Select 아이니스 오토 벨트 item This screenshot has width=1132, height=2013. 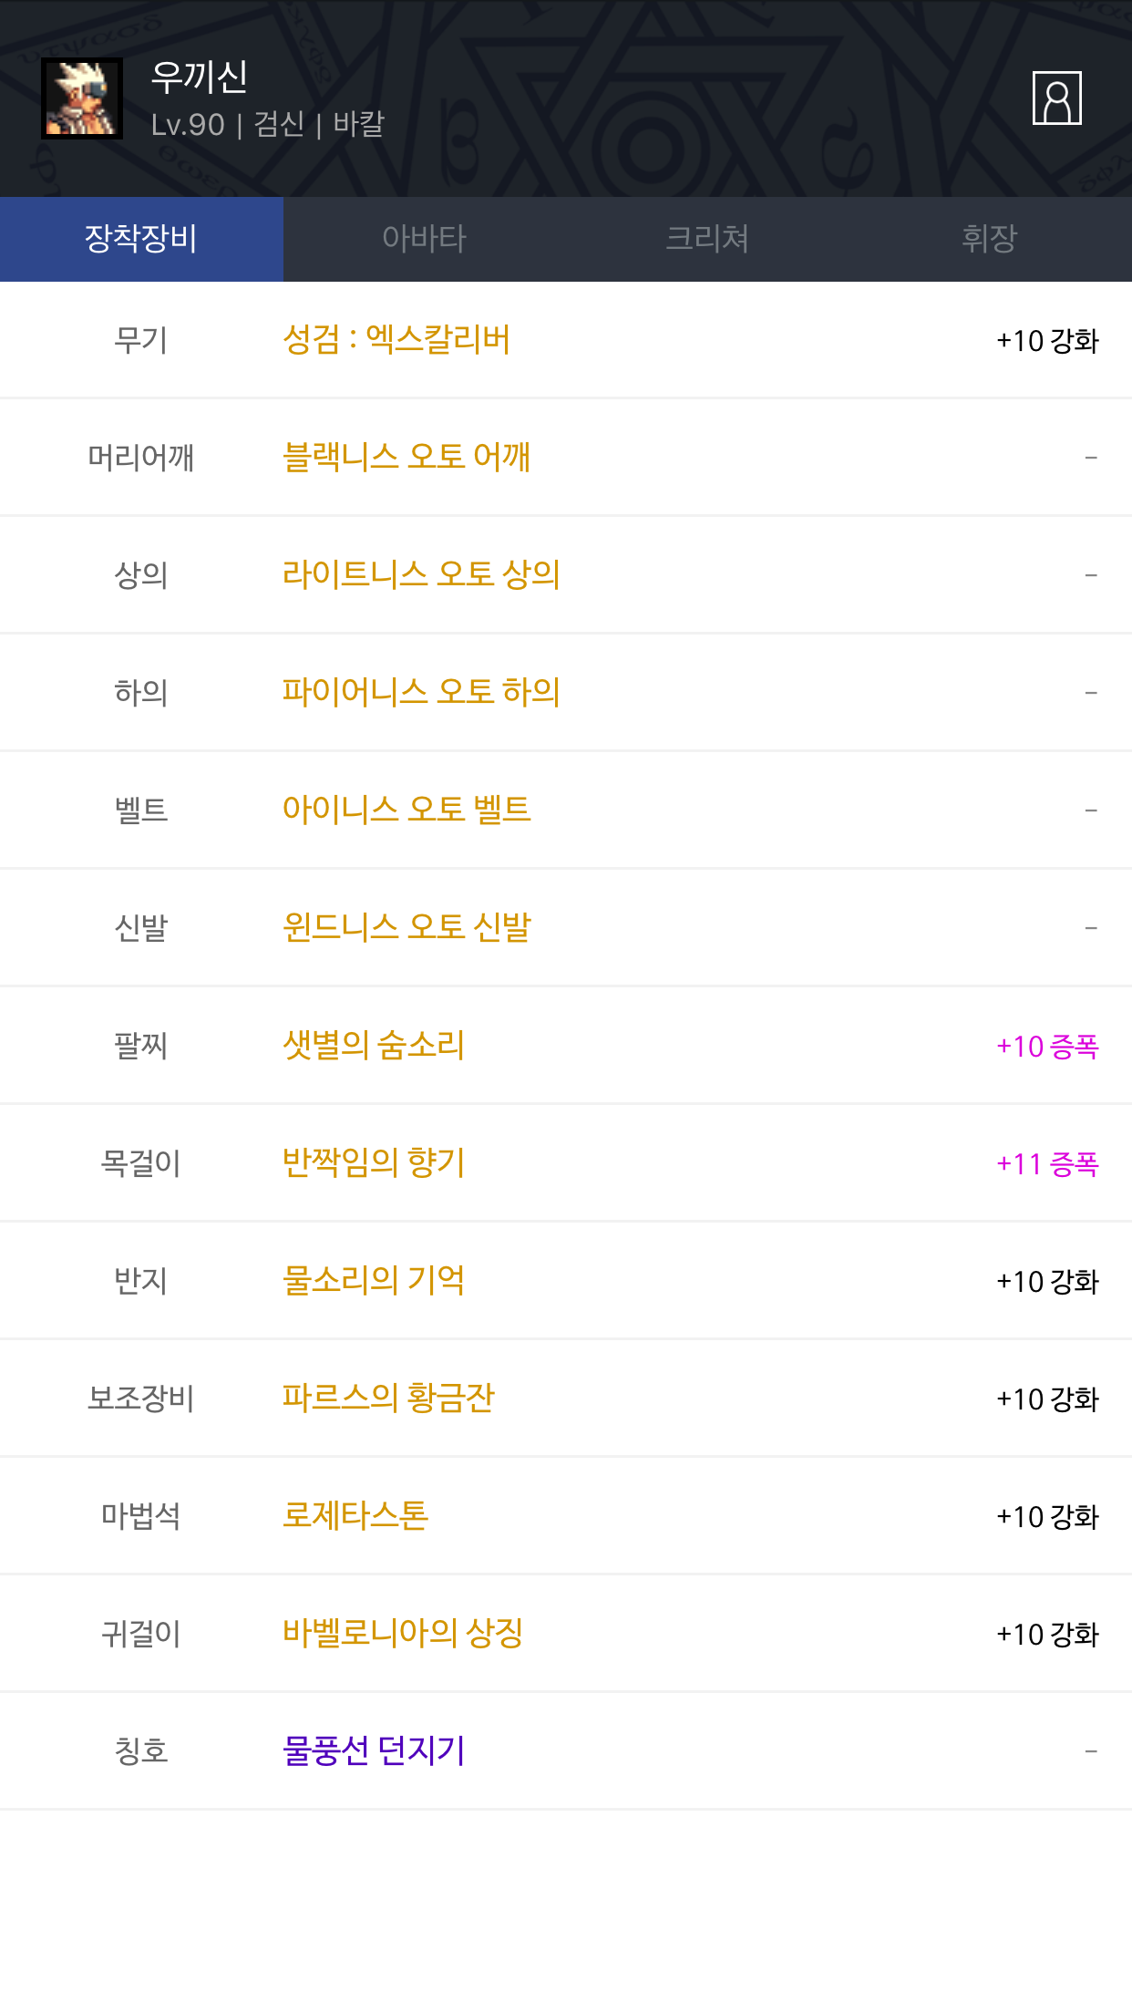(406, 810)
